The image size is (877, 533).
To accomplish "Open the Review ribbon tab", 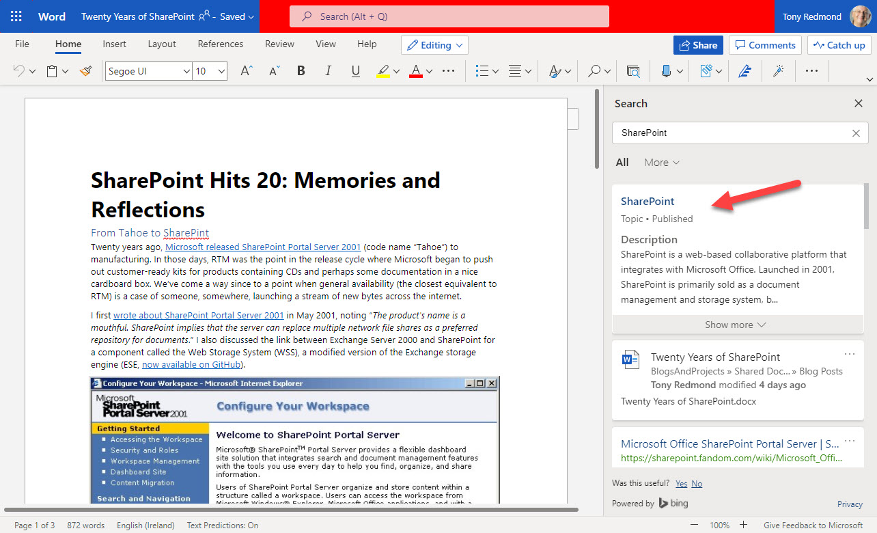I will coord(279,43).
